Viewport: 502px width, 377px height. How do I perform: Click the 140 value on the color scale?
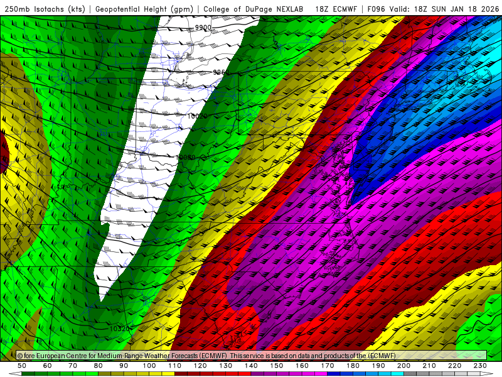click(251, 366)
